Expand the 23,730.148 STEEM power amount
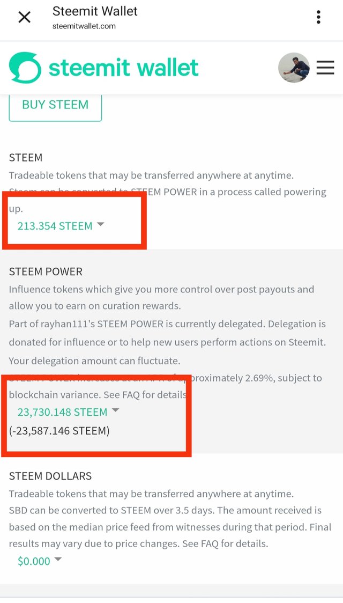Viewport: 343px width, 603px height. pos(62,412)
